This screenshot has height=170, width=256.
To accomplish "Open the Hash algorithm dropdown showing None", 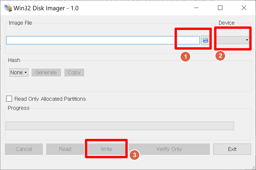I will [18, 73].
